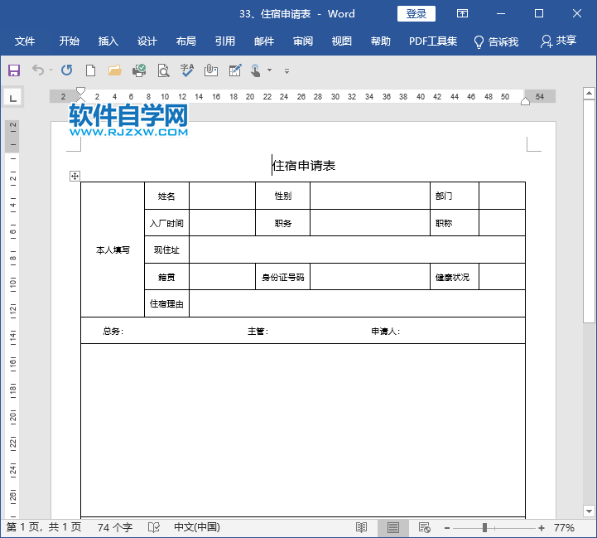597x538 pixels.
Task: Toggle touch/mouse mode icon
Action: coord(256,70)
